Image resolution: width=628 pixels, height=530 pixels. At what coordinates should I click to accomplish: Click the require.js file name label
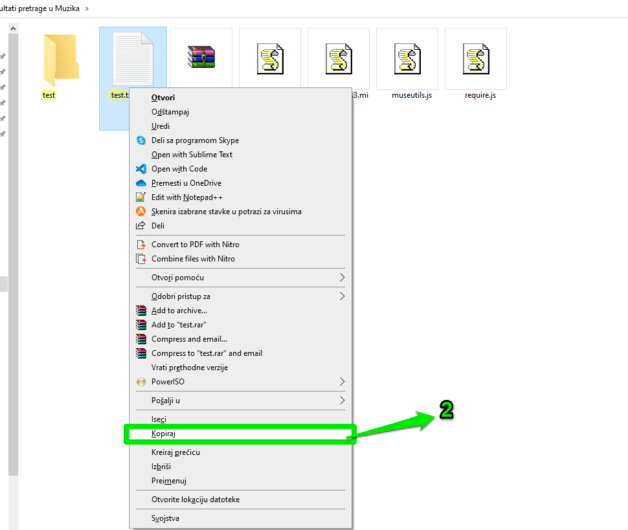[480, 95]
